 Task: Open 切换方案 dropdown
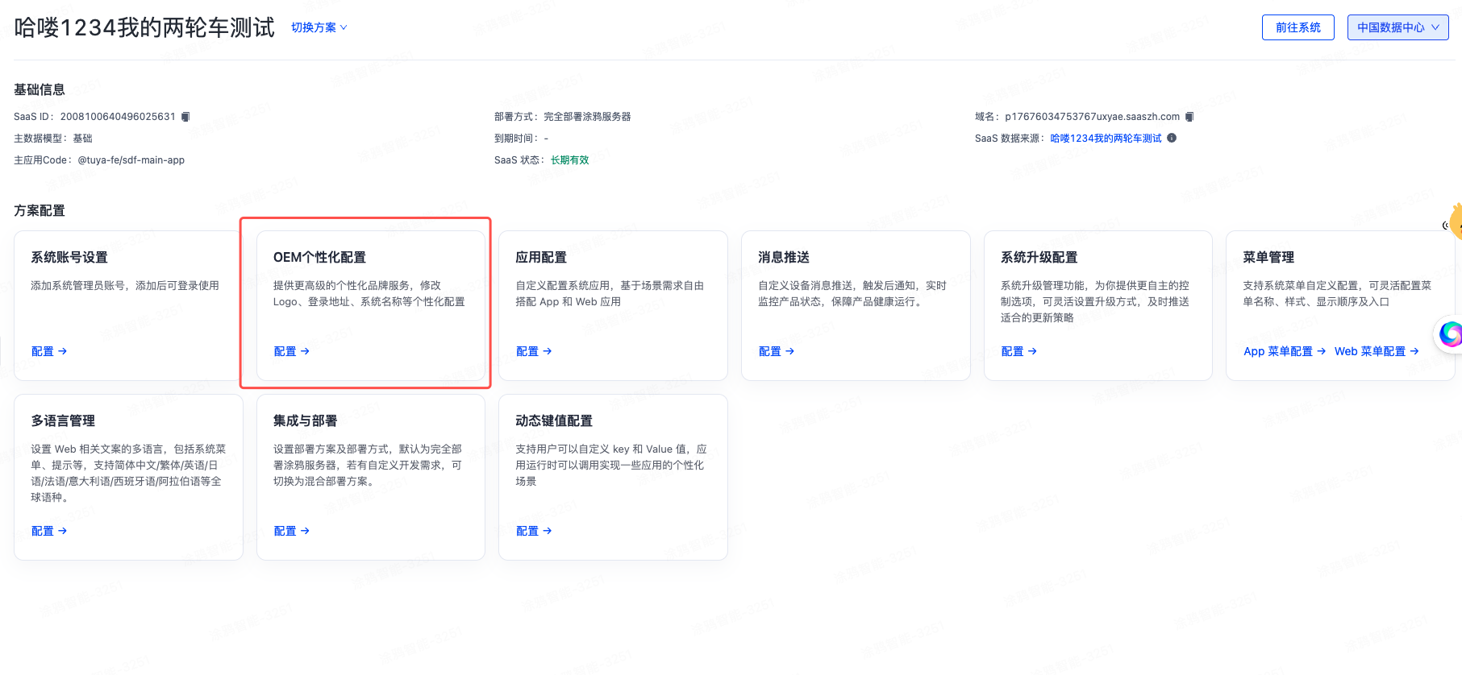319,27
